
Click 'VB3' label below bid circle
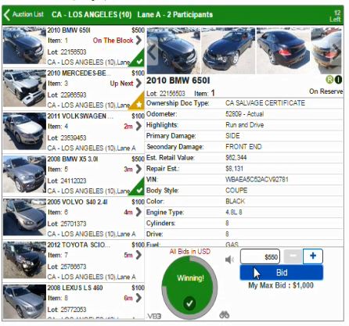point(154,317)
